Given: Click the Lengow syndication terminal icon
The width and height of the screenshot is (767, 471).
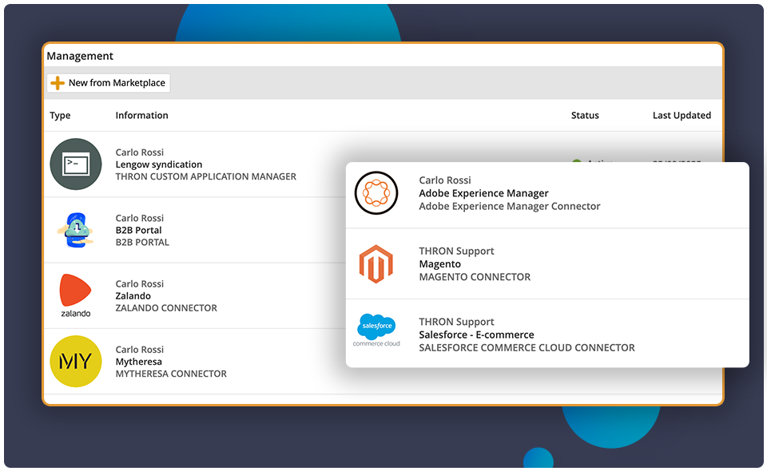Looking at the screenshot, I should pyautogui.click(x=76, y=164).
